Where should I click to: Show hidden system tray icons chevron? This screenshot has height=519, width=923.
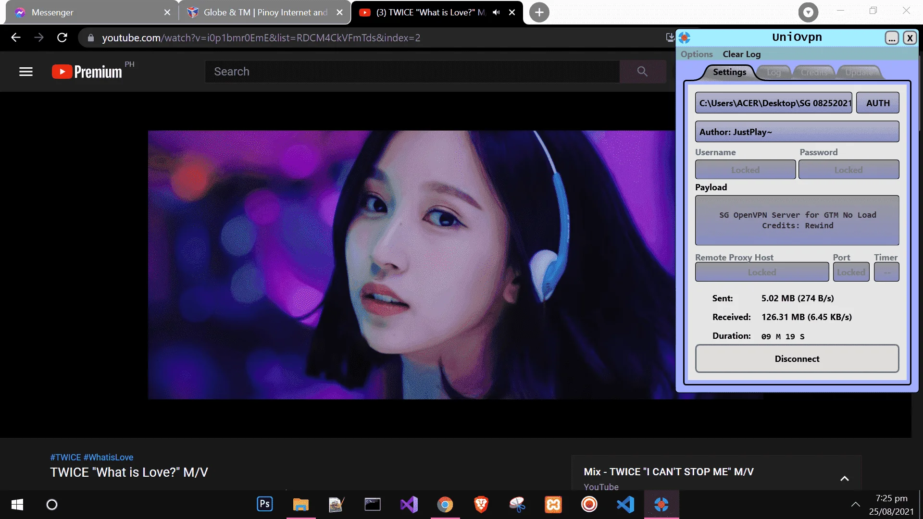click(x=856, y=505)
